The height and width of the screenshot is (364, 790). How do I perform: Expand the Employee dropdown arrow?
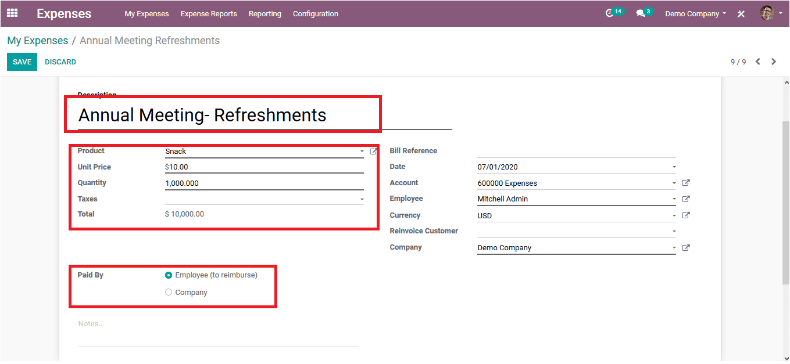674,199
